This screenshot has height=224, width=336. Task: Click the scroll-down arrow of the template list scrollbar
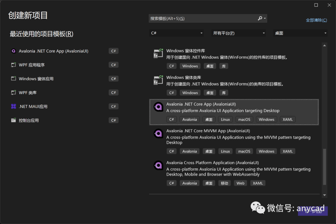pos(325,195)
